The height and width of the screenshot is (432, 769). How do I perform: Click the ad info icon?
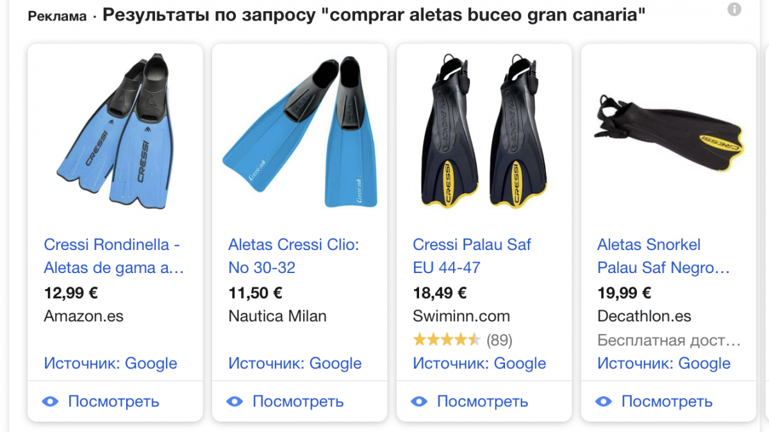pos(734,10)
